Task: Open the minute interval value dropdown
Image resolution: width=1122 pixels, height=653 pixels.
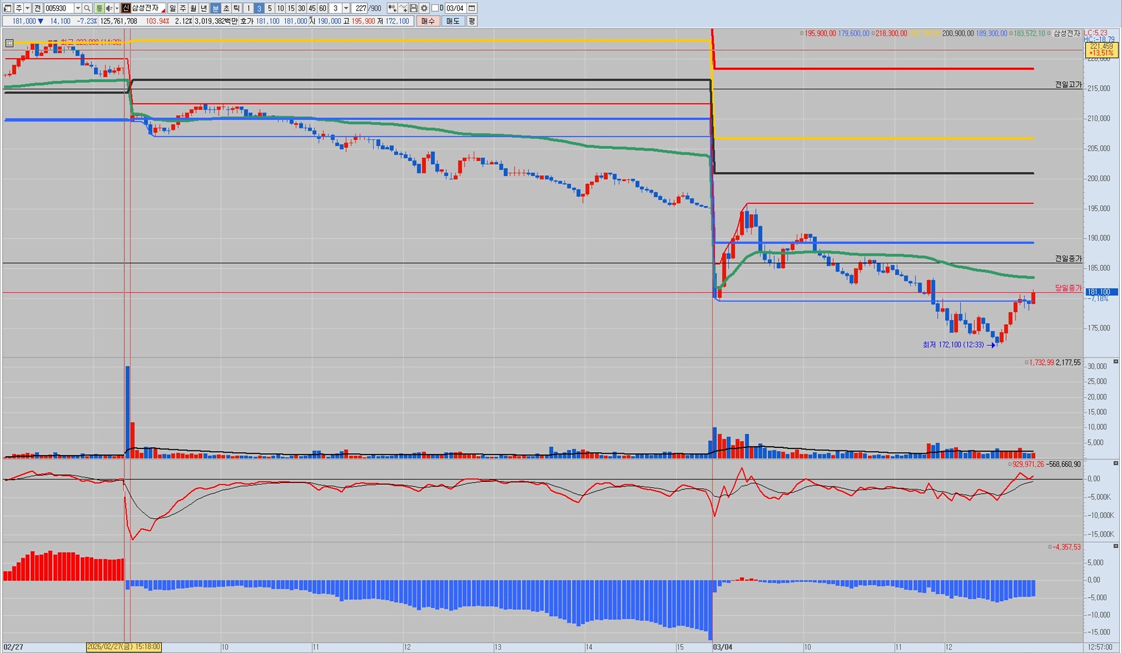Action: point(346,8)
